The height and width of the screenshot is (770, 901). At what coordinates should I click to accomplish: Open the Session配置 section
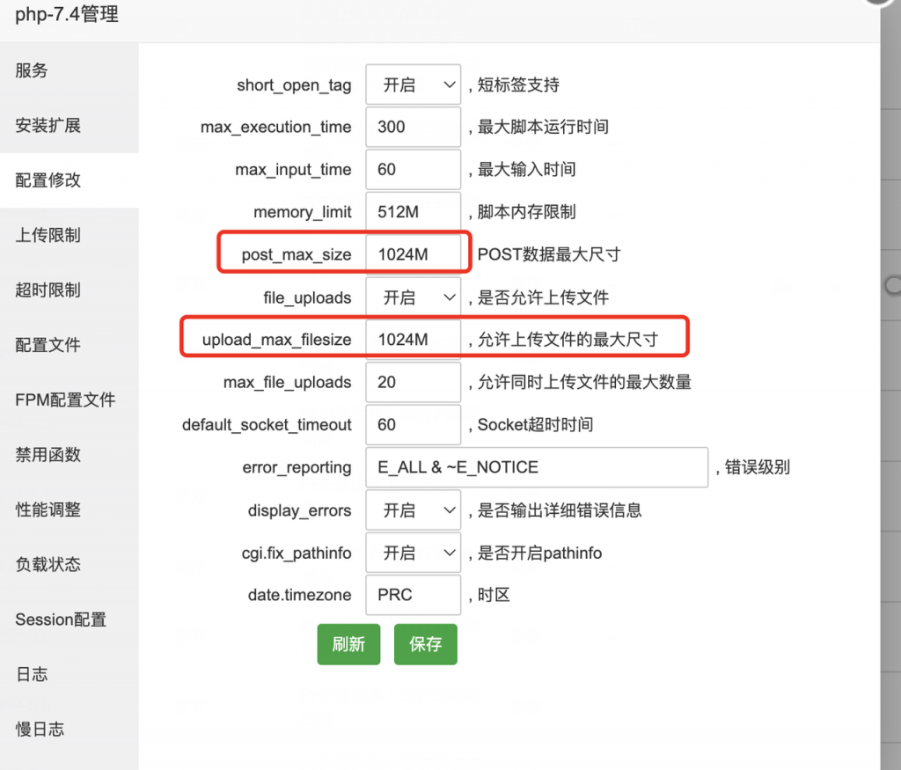pyautogui.click(x=60, y=619)
